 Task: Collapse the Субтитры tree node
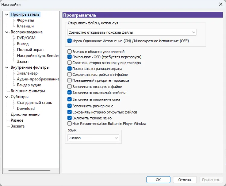[7, 97]
